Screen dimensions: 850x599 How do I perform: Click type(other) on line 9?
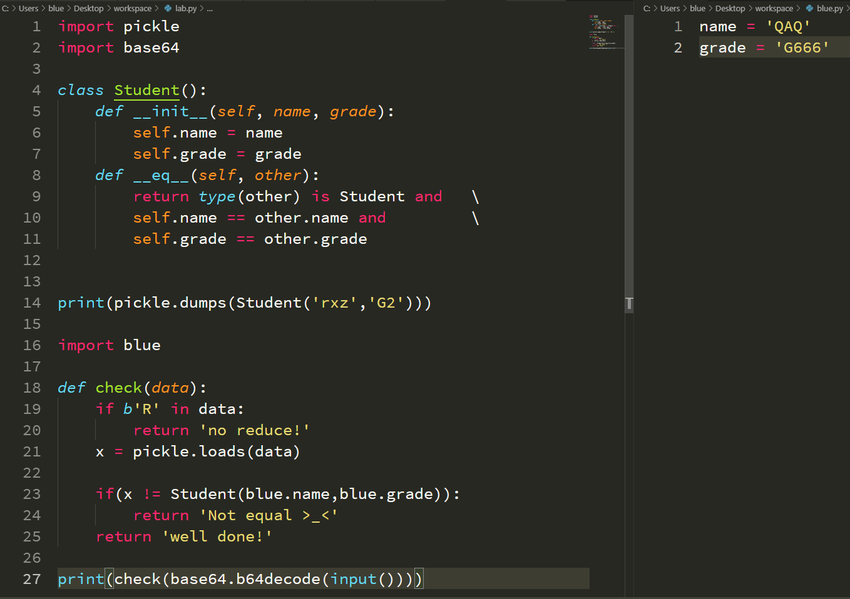tap(250, 196)
